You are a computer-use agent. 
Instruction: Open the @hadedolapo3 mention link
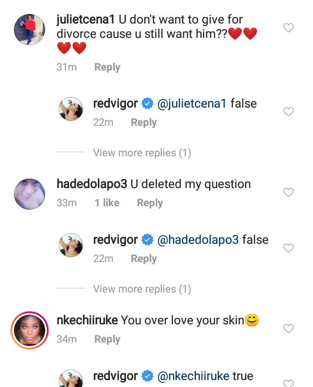click(198, 240)
